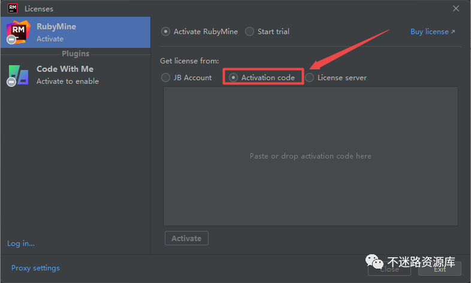Close the Licenses dialog with the X
This screenshot has height=283, width=471.
coord(456,8)
